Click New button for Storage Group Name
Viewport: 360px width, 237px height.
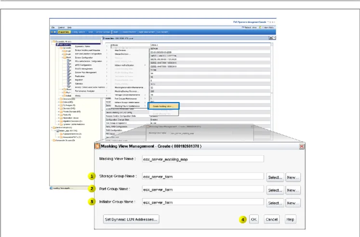[x=293, y=177]
